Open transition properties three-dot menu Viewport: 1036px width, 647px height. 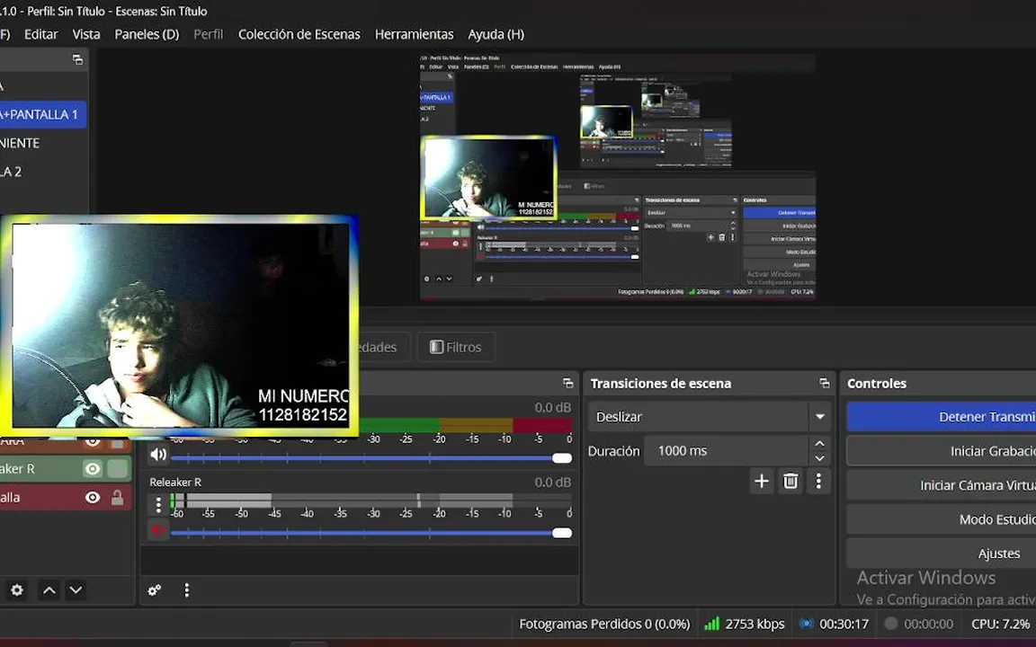(818, 482)
